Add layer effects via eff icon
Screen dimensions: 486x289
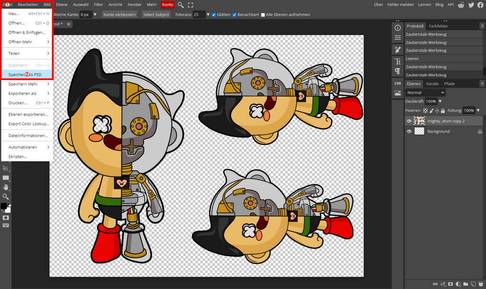coord(443,284)
